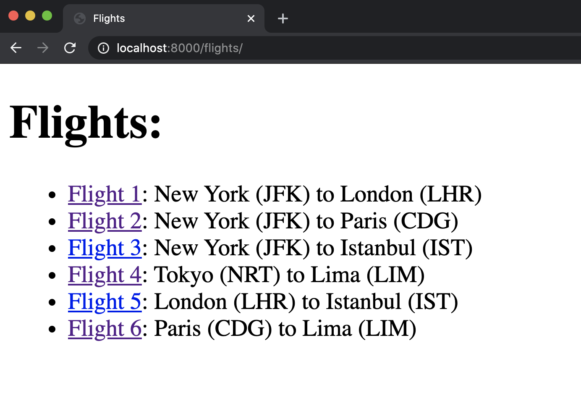The image size is (581, 398).
Task: Maximize the window using the green button
Action: (47, 16)
